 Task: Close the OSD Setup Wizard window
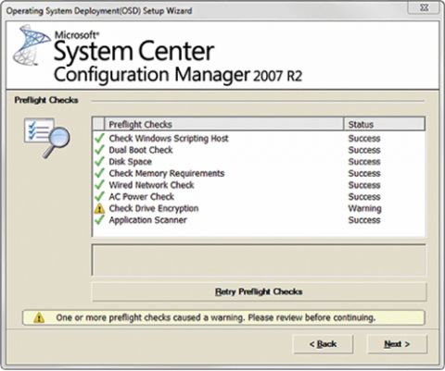(425, 7)
